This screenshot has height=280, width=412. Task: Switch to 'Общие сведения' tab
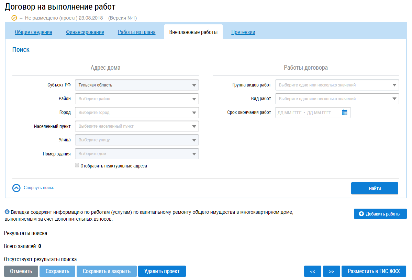(x=33, y=32)
